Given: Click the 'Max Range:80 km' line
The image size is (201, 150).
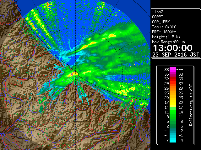Looking at the screenshot, I should [168, 42].
